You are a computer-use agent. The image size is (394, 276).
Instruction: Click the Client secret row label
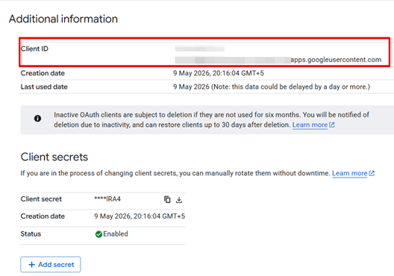pyautogui.click(x=41, y=199)
